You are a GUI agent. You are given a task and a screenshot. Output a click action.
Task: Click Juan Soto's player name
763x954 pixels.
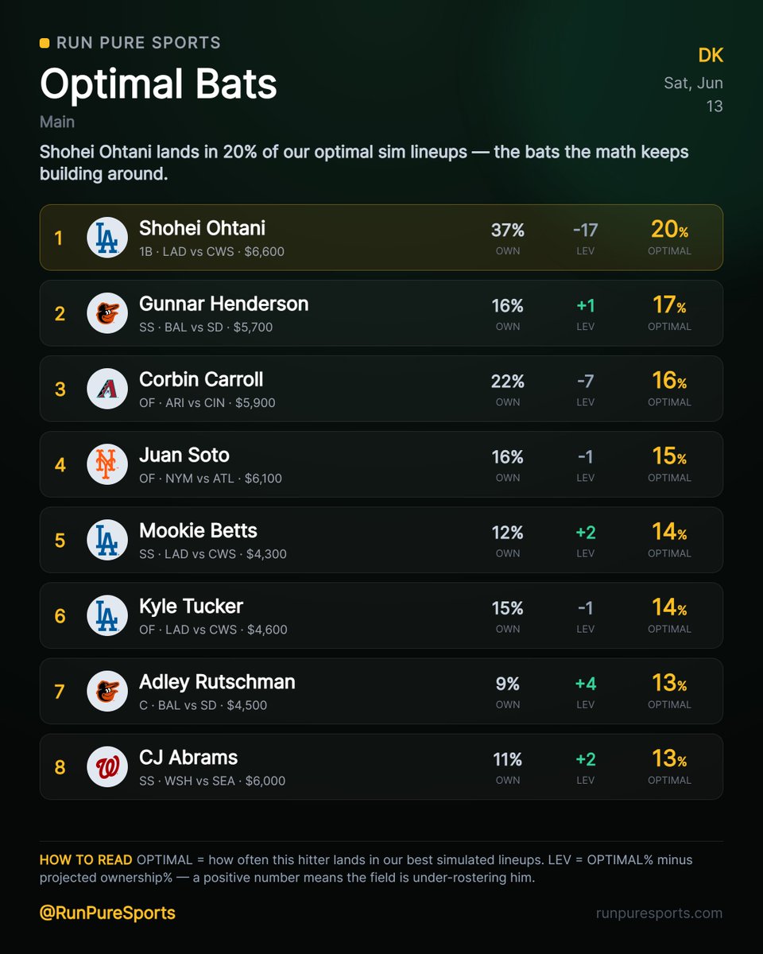(x=184, y=455)
